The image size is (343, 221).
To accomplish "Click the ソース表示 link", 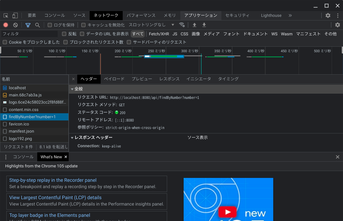I will click(197, 138).
